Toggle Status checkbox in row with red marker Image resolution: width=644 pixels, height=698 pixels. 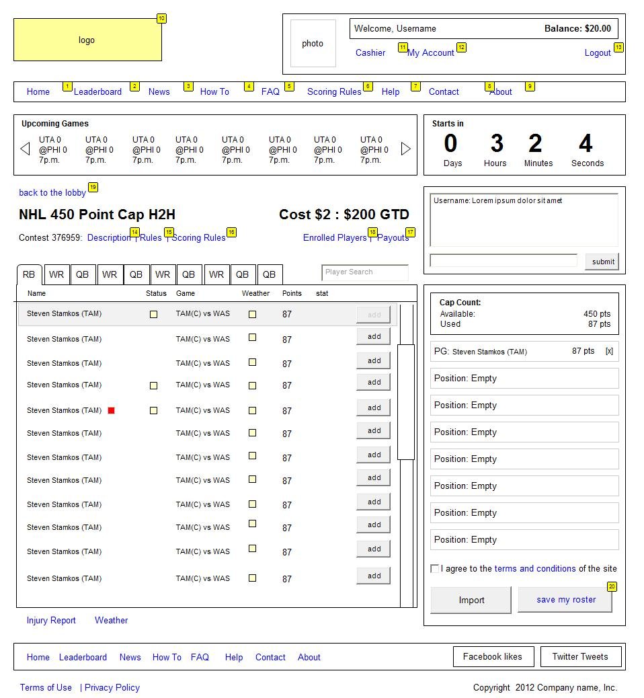[x=153, y=410]
